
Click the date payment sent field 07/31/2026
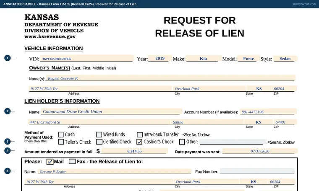click(x=260, y=151)
